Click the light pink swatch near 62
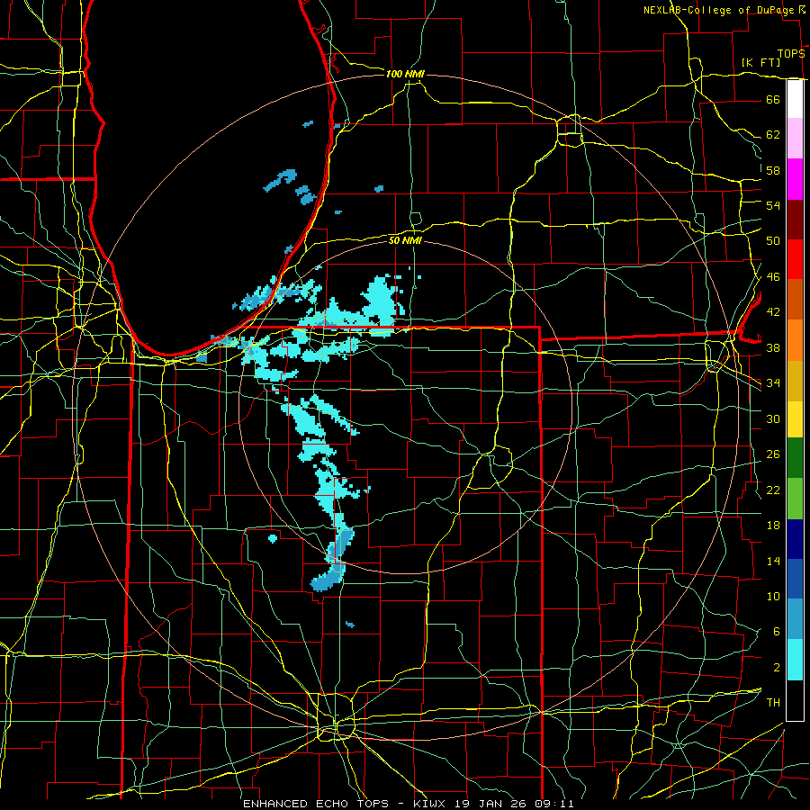Viewport: 810px width, 810px height. tap(795, 139)
